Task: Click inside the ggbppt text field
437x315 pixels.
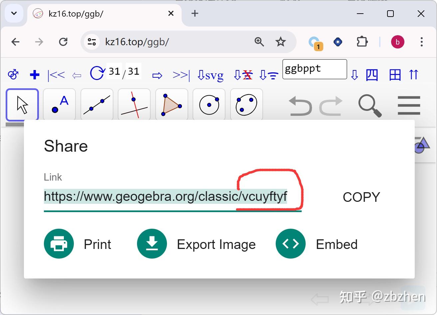Action: point(314,69)
